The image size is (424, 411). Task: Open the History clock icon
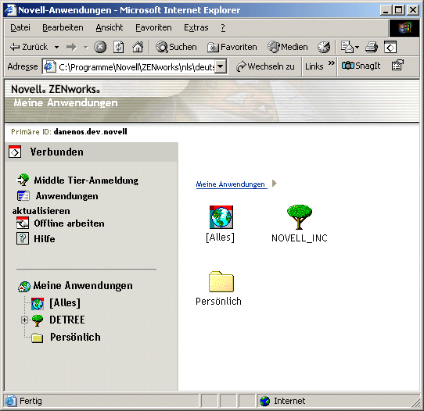click(324, 47)
